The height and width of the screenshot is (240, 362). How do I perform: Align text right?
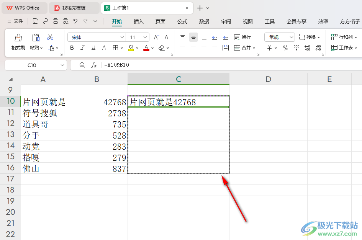click(204, 48)
